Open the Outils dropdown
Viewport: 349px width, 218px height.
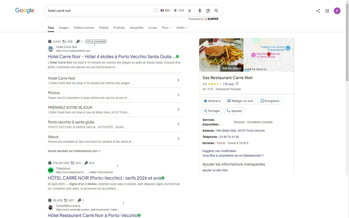pyautogui.click(x=182, y=28)
